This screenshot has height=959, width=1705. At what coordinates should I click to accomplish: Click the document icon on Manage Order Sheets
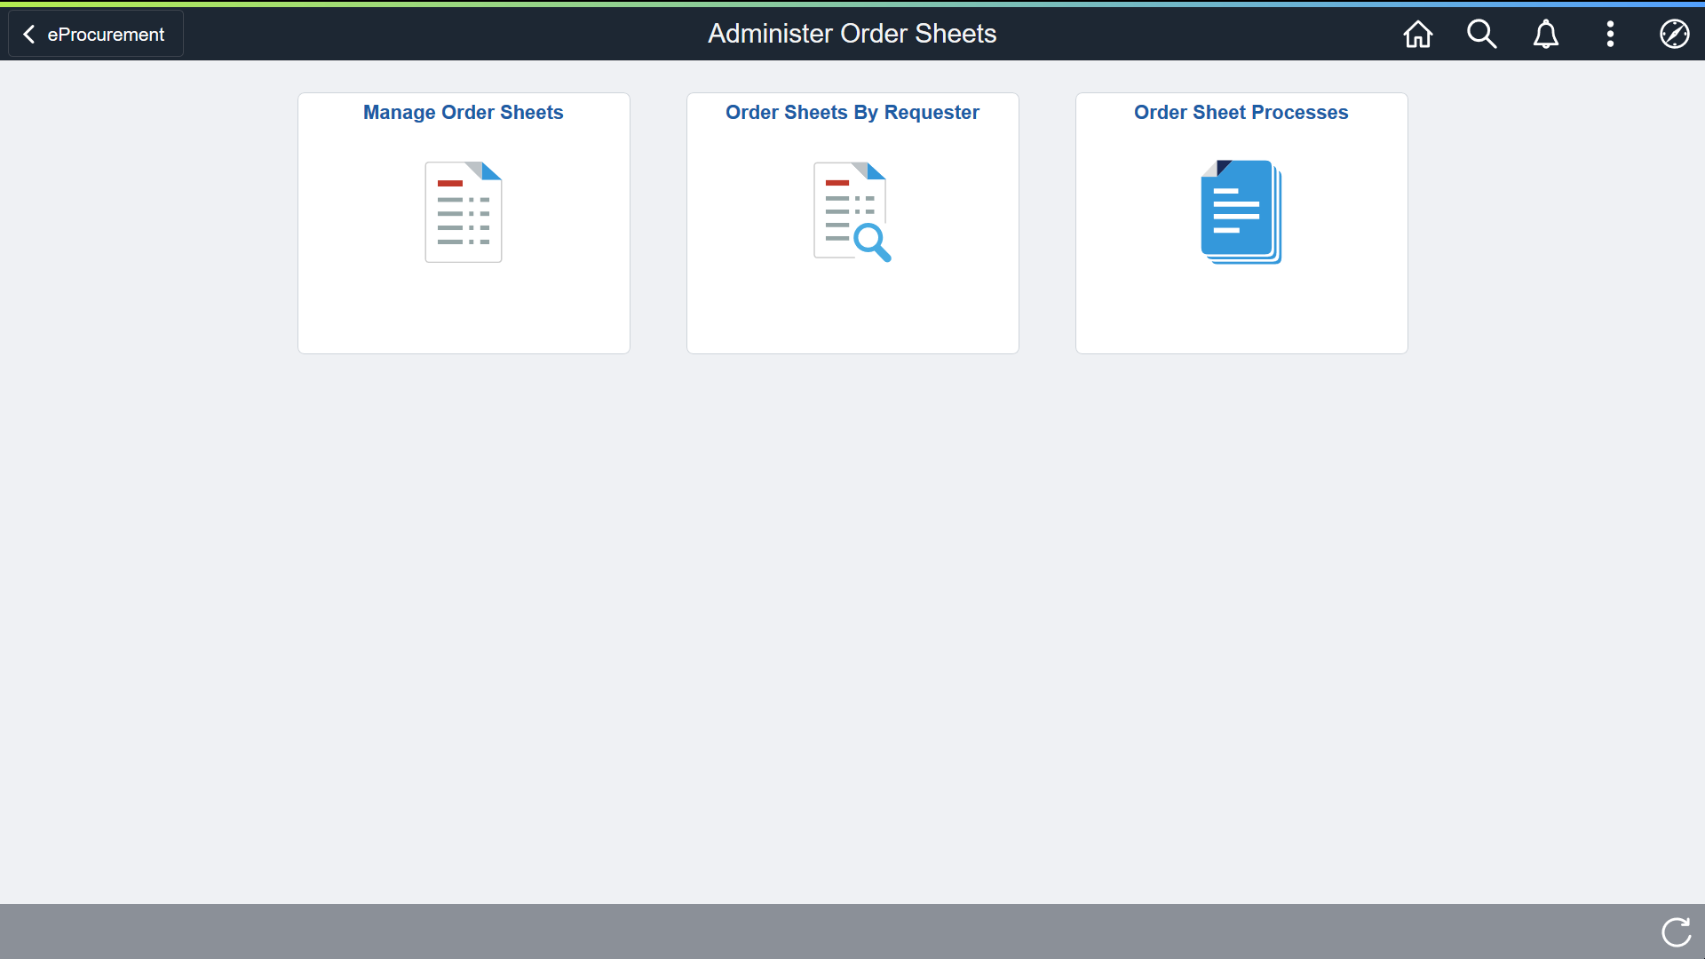pos(463,211)
